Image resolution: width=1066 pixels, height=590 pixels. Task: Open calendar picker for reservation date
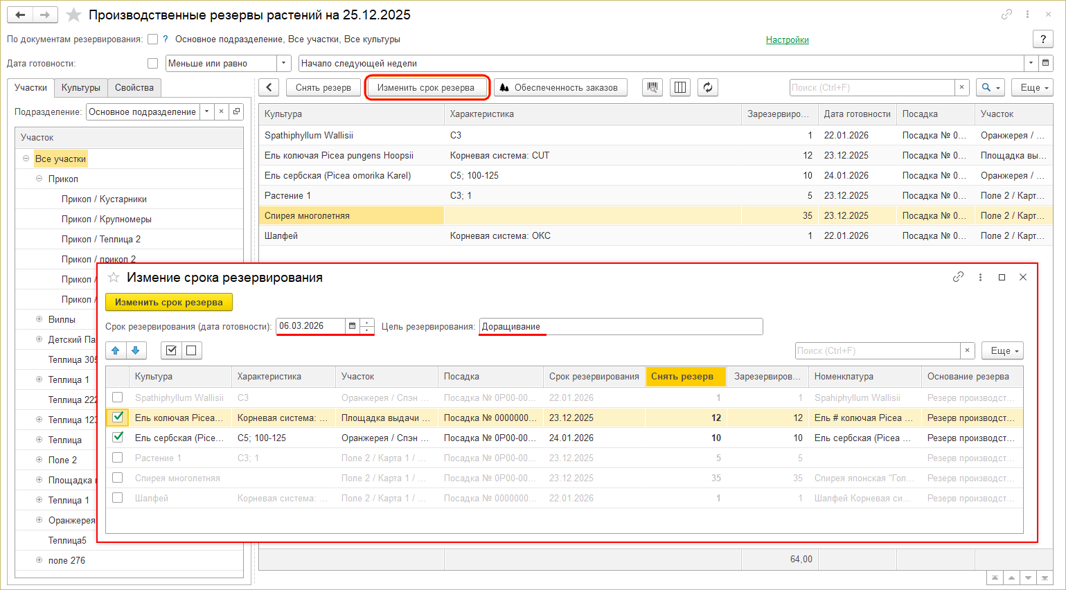(352, 326)
